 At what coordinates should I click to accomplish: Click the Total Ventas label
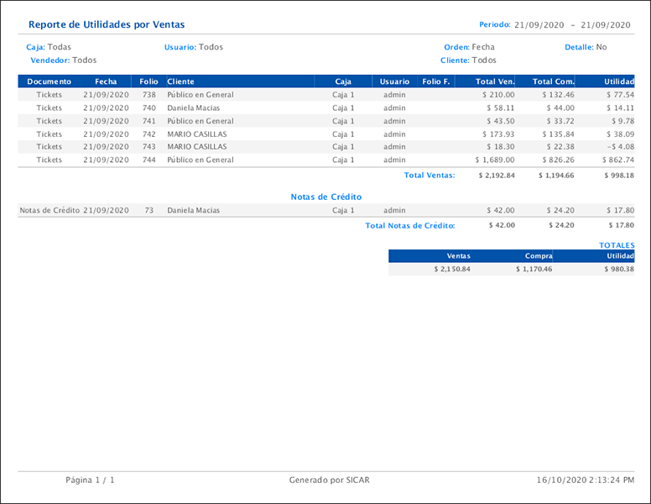click(430, 176)
